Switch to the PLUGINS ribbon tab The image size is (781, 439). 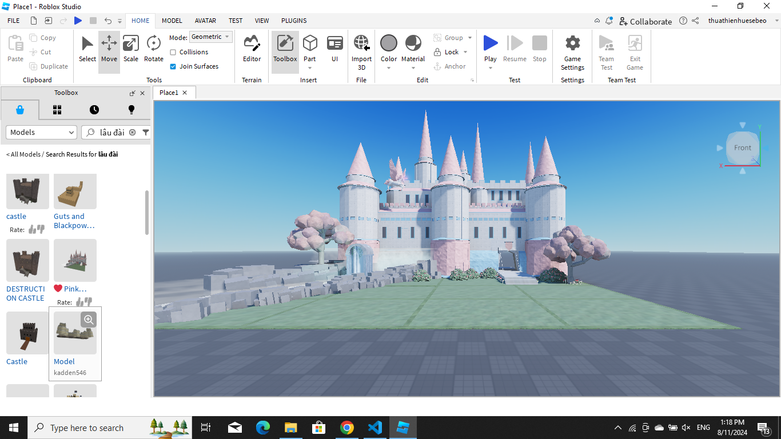point(294,21)
